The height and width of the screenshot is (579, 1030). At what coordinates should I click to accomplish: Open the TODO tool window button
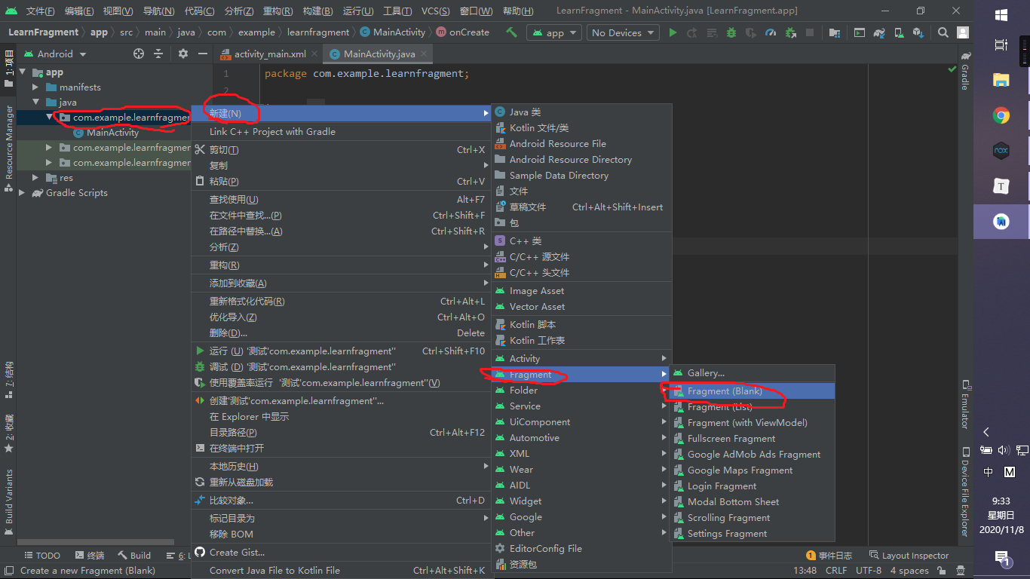pyautogui.click(x=41, y=556)
